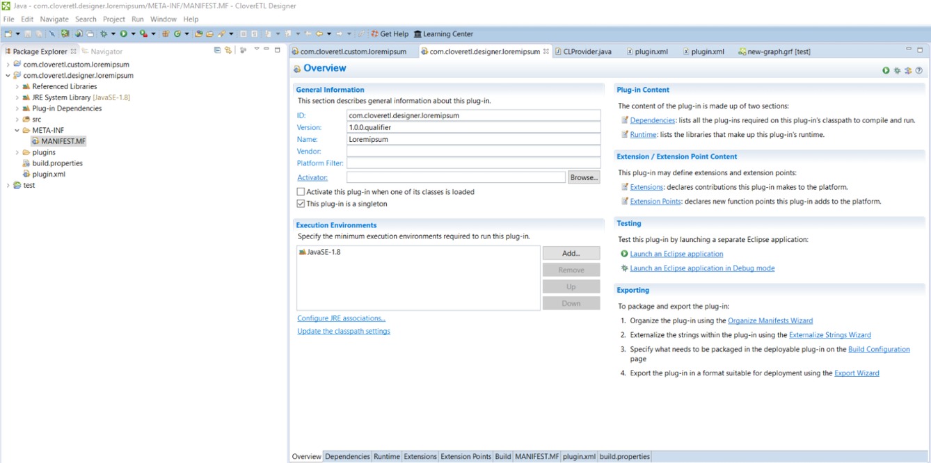Click the New Java Package toolbar icon
The width and height of the screenshot is (931, 463).
(x=166, y=33)
